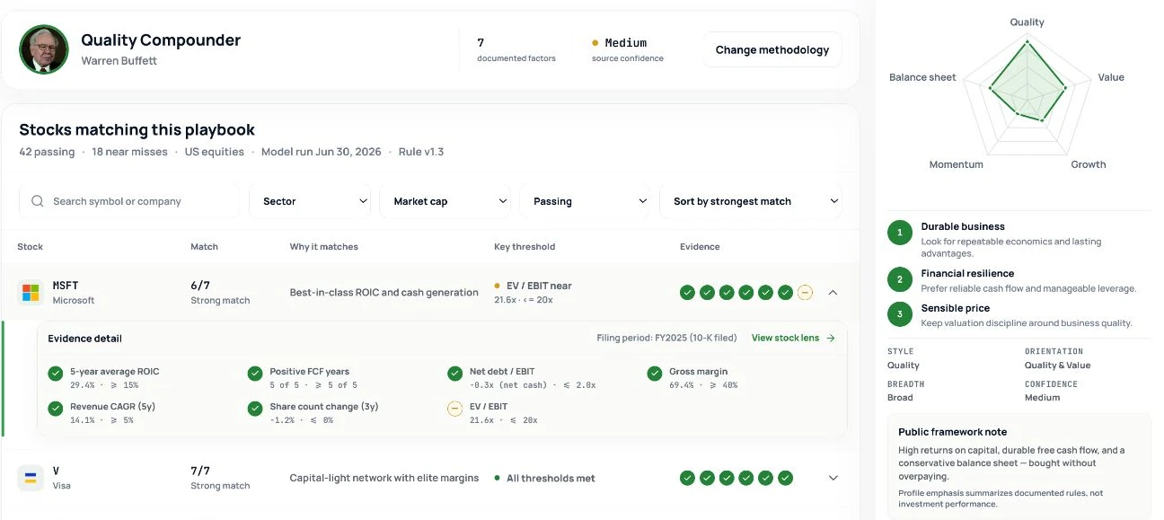Image resolution: width=1164 pixels, height=520 pixels.
Task: Click the Gross margin check icon
Action: coord(654,374)
